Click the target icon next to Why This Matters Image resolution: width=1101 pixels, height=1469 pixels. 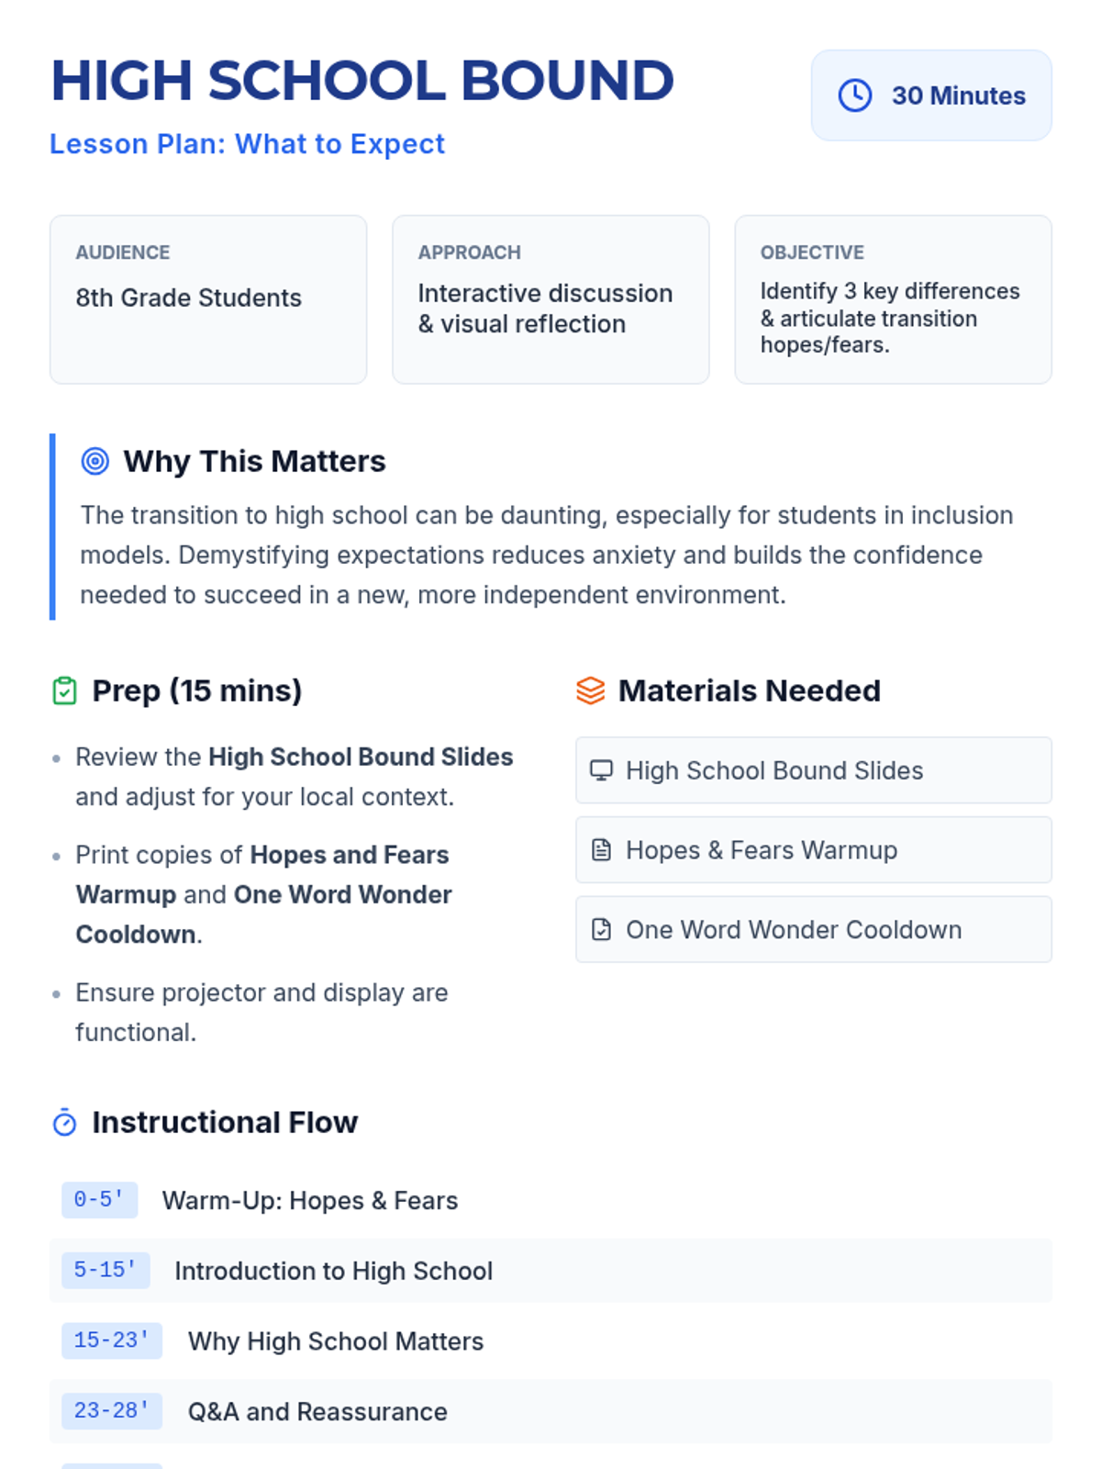click(95, 461)
